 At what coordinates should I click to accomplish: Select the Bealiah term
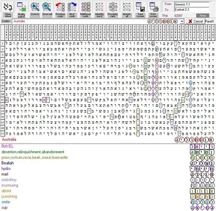click(x=8, y=163)
